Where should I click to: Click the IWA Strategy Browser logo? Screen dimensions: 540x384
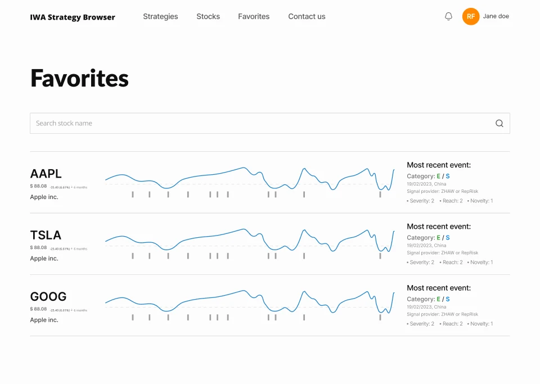coord(73,17)
